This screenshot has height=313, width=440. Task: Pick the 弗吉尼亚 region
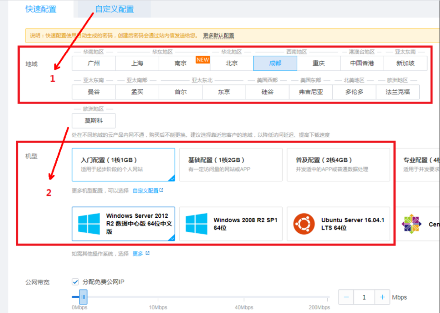click(x=311, y=92)
